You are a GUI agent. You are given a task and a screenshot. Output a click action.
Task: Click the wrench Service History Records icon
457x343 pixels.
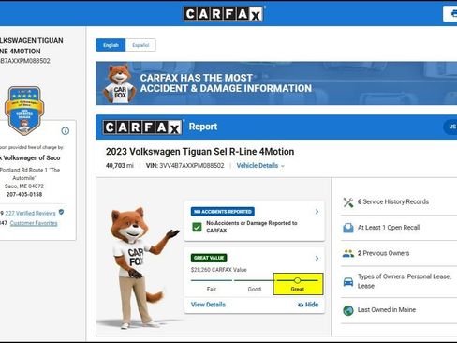tap(348, 202)
